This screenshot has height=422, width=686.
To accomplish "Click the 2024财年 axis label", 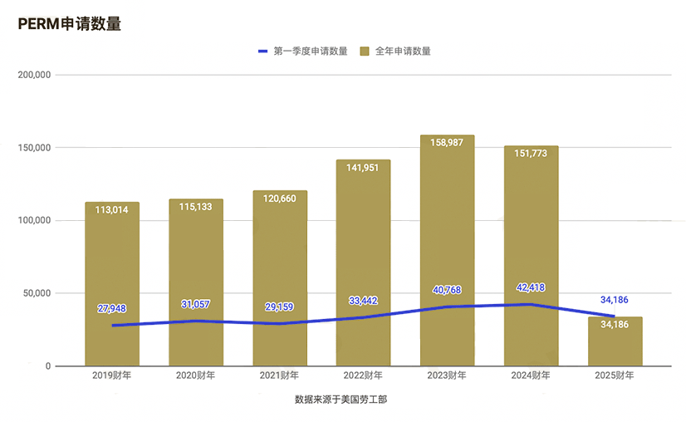I will point(531,375).
